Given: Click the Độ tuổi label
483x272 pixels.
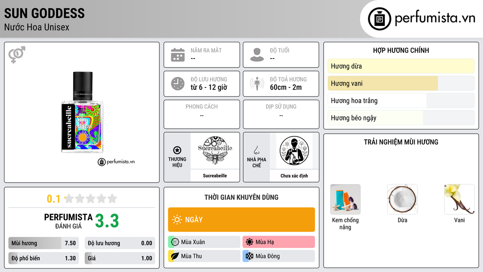Looking at the screenshot, I should [x=280, y=50].
